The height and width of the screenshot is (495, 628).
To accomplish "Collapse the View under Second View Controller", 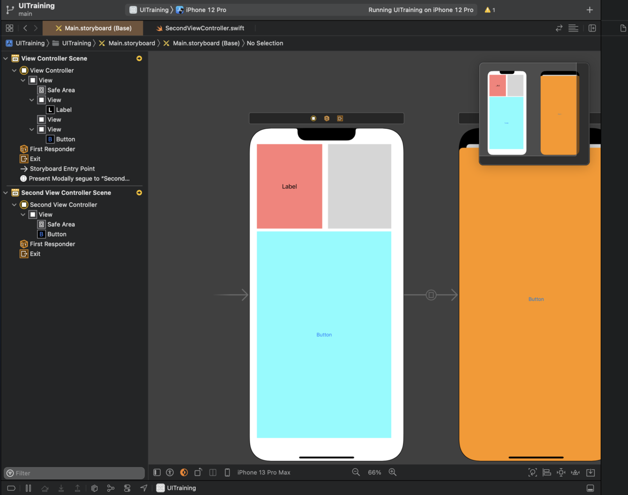I will point(23,215).
